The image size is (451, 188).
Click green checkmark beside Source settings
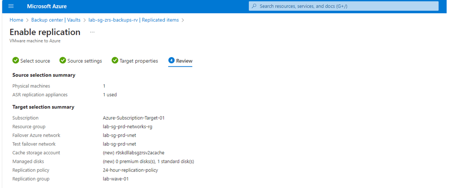click(x=62, y=61)
